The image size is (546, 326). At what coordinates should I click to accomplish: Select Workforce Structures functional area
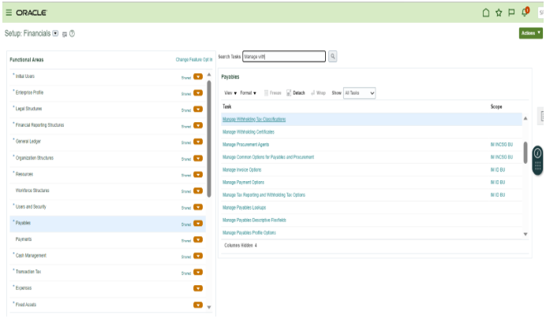tap(32, 191)
